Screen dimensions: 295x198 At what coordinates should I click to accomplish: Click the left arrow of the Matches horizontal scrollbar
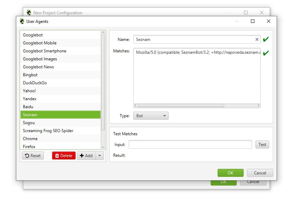coord(135,105)
